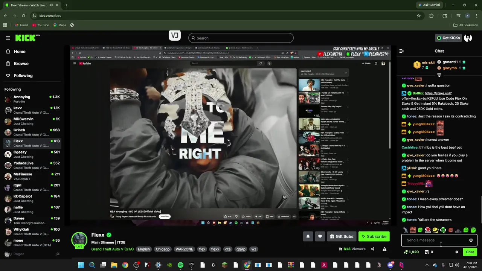Click the English tag
Viewport: 482px width, 271px height.
143,249
